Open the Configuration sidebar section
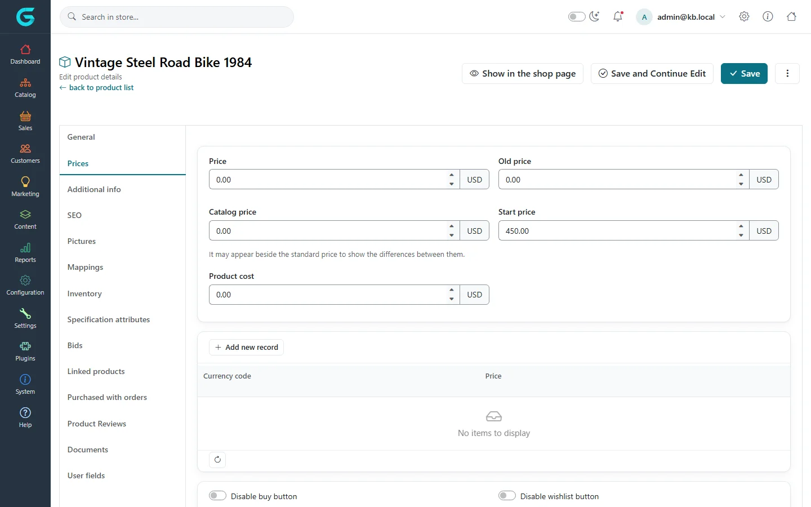This screenshot has width=811, height=507. [x=25, y=286]
